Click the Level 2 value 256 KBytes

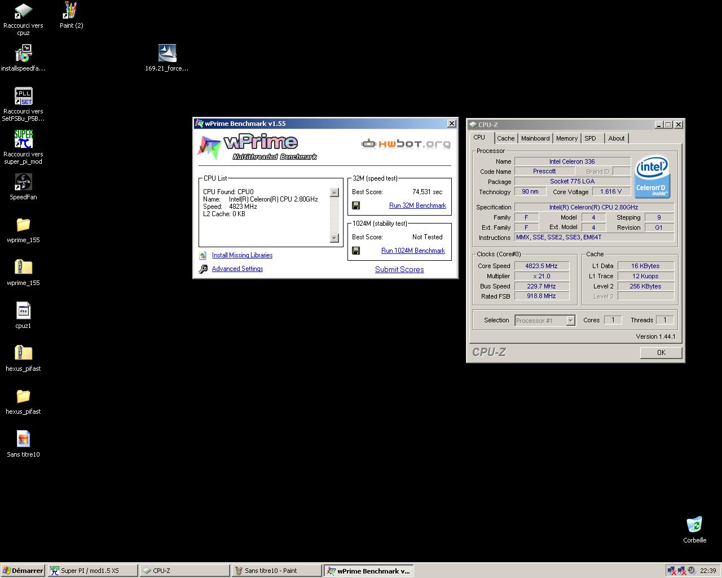(x=645, y=286)
